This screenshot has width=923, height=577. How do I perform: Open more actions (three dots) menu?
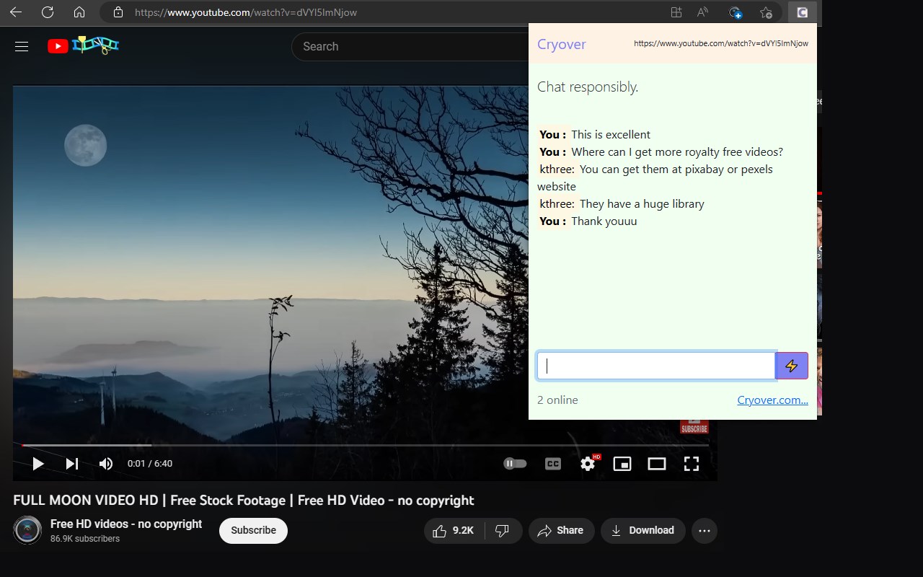tap(705, 531)
